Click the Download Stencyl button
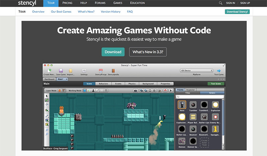The height and width of the screenshot is (156, 267). point(237,12)
